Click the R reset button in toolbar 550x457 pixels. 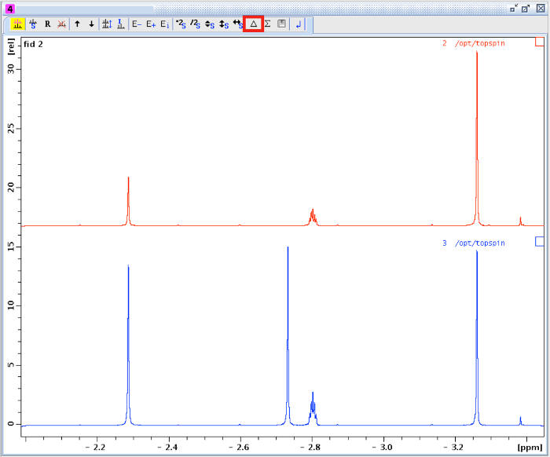click(47, 24)
